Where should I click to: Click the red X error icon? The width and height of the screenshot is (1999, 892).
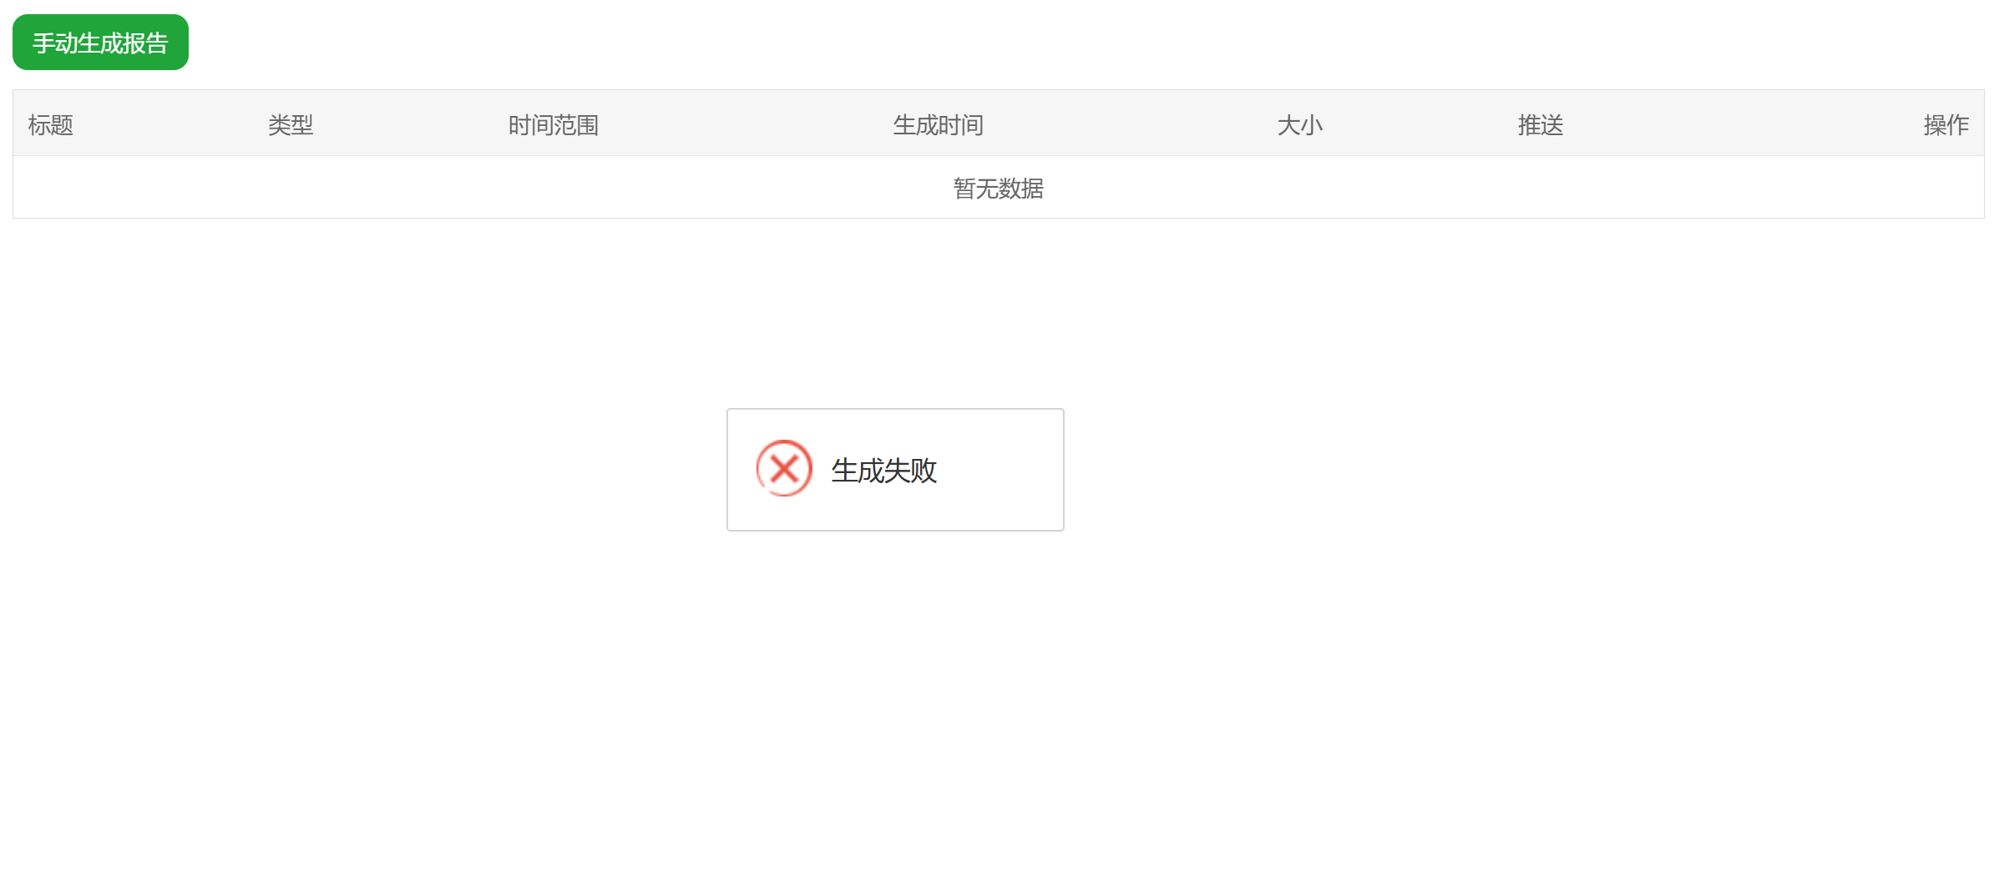coord(784,469)
